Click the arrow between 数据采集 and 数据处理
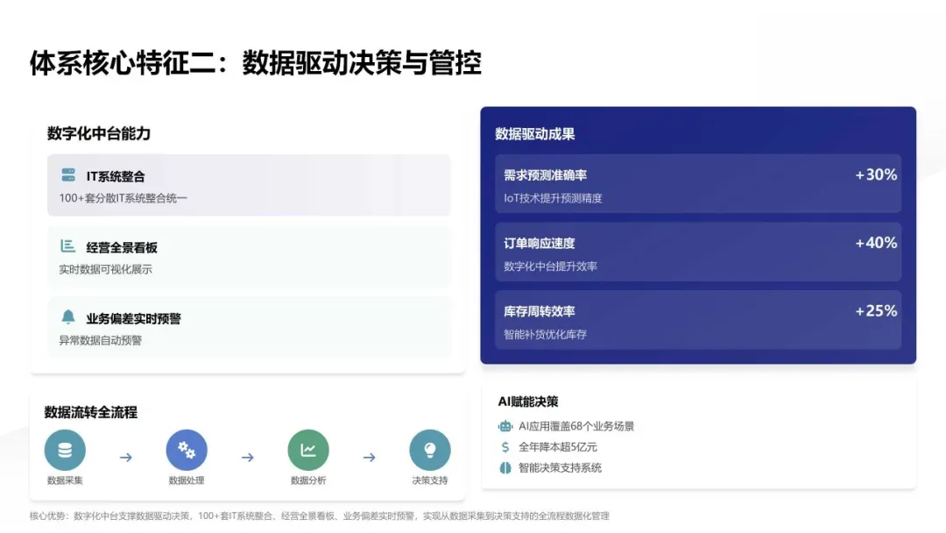Image resolution: width=946 pixels, height=533 pixels. [x=125, y=458]
